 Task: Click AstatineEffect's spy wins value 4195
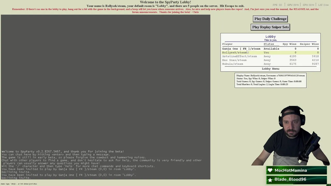(293, 56)
